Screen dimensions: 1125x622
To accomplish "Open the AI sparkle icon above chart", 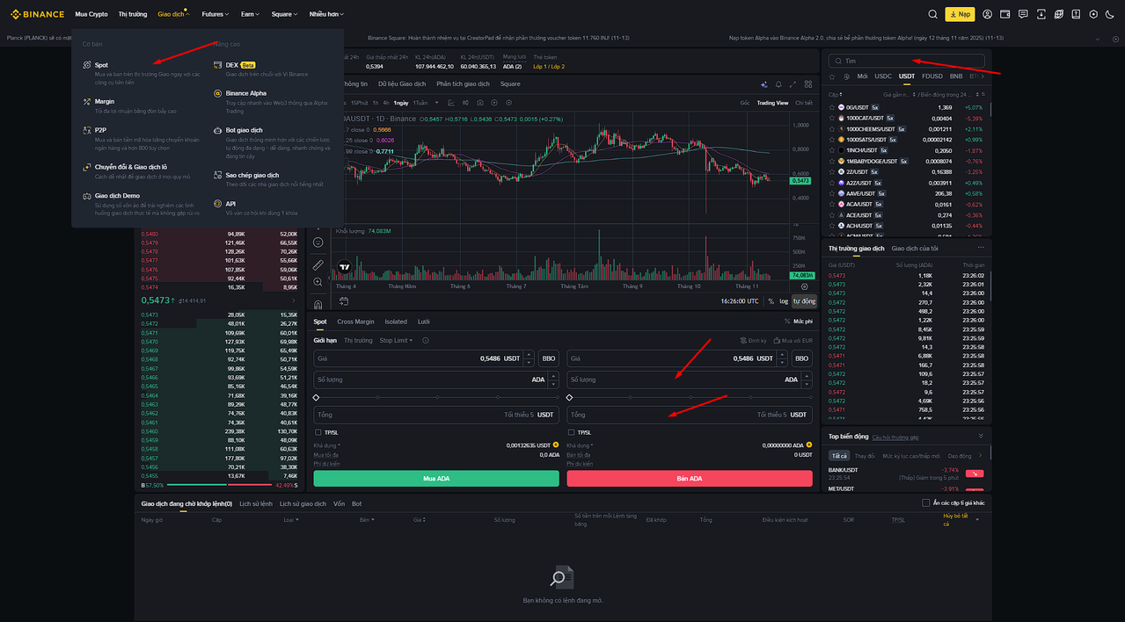I will (764, 84).
